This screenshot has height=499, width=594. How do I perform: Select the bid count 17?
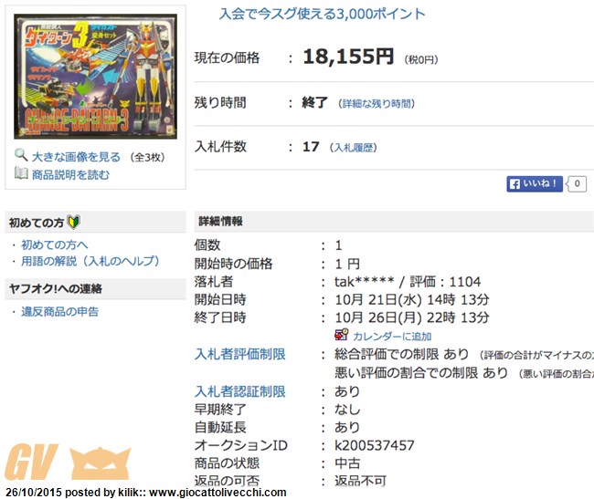point(311,147)
